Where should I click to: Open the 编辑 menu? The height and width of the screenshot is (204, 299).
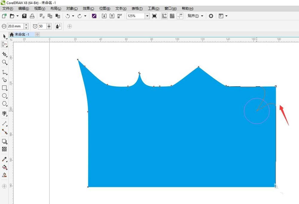(x=24, y=9)
